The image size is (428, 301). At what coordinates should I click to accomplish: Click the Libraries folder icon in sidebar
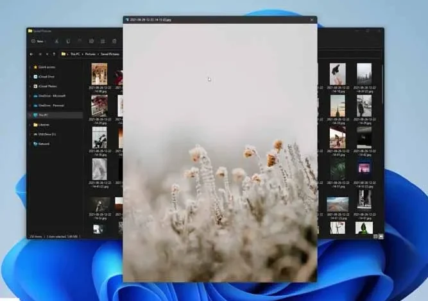(x=35, y=125)
